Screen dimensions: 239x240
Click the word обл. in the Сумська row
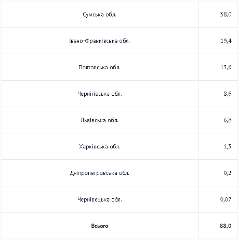[111, 15]
